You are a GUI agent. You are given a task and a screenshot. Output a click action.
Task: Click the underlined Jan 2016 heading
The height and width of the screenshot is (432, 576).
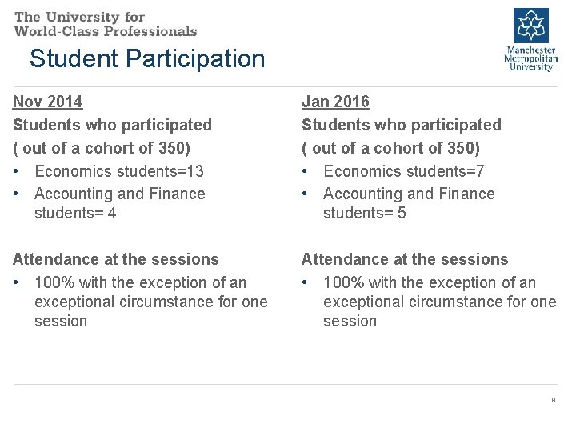coord(335,102)
